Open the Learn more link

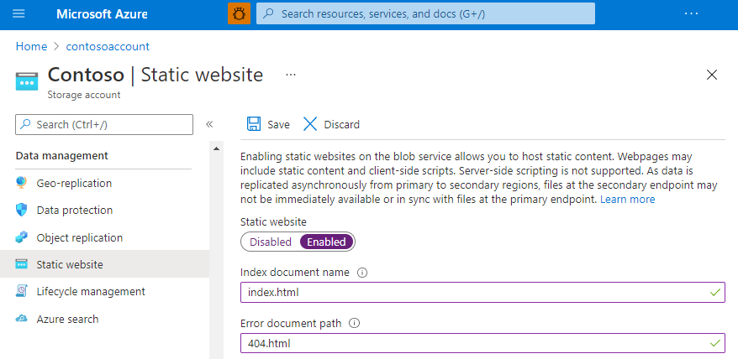click(x=627, y=200)
